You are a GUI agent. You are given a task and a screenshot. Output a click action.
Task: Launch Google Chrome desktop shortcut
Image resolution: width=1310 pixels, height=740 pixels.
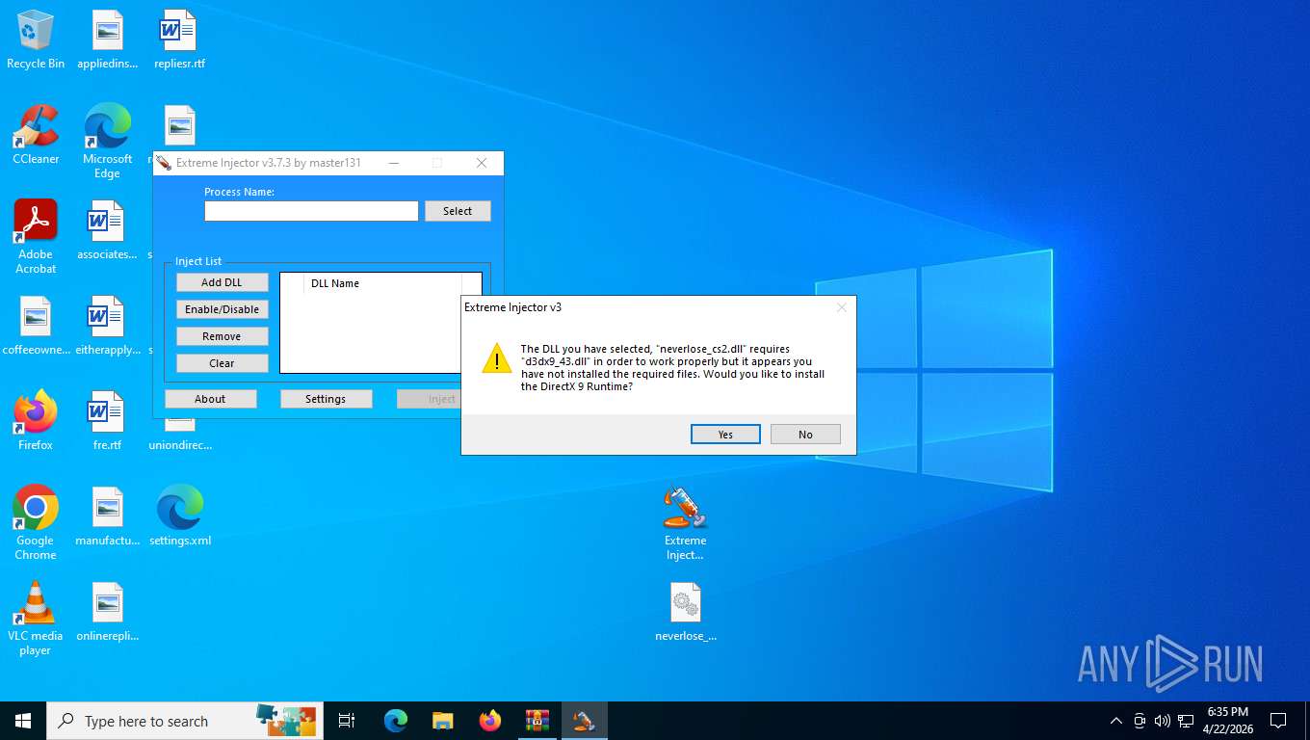tap(36, 523)
